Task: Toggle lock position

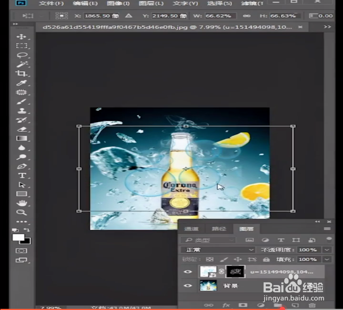Action: point(238,259)
